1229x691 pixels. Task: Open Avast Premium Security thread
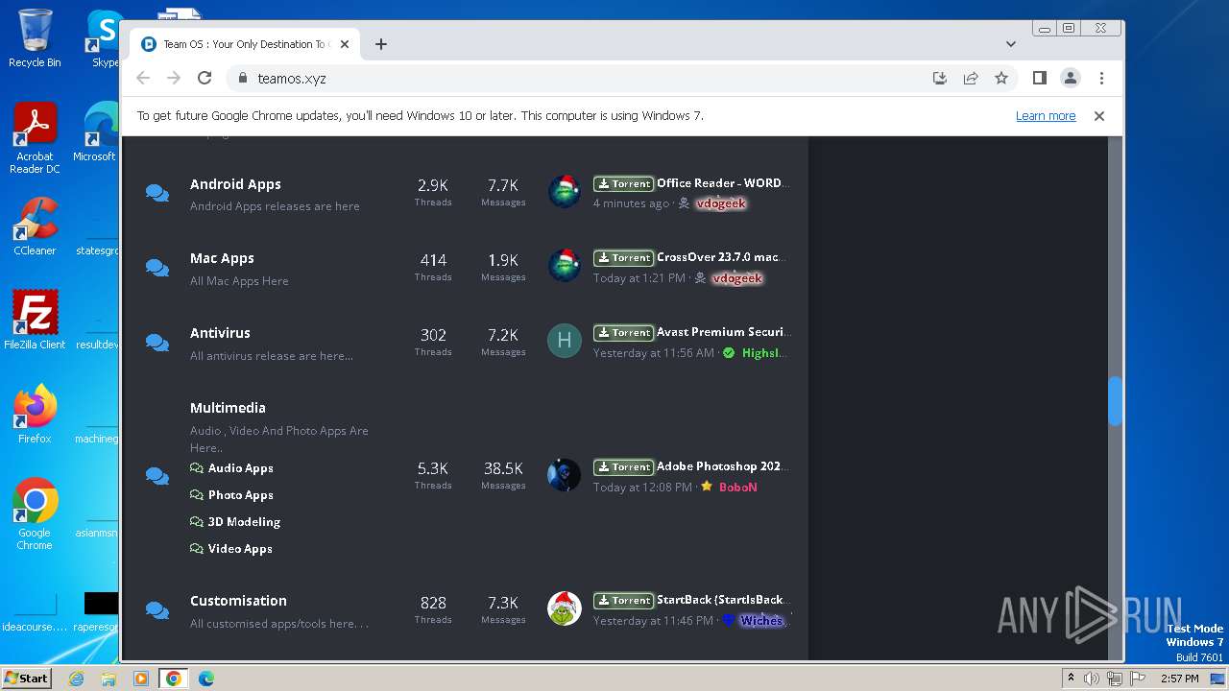(722, 332)
